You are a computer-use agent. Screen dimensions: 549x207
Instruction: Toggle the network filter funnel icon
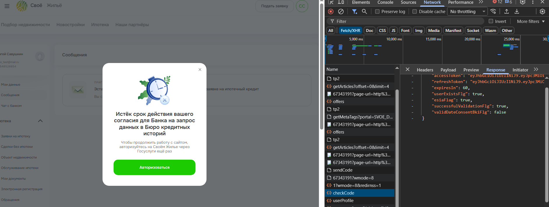point(354,12)
